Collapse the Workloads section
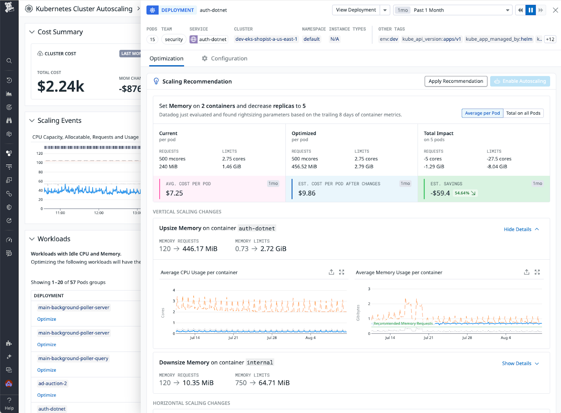Image resolution: width=561 pixels, height=413 pixels. tap(32, 239)
